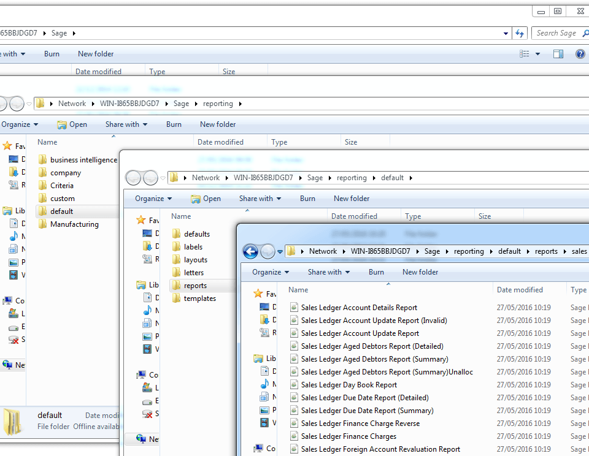The width and height of the screenshot is (589, 456).
Task: Select Favorites star in reporting window sidebar
Action: pos(7,146)
